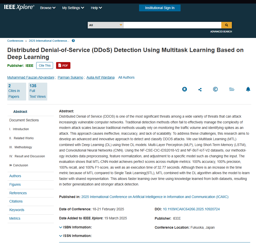
Task: Open the PDF document button
Action: tap(63, 65)
